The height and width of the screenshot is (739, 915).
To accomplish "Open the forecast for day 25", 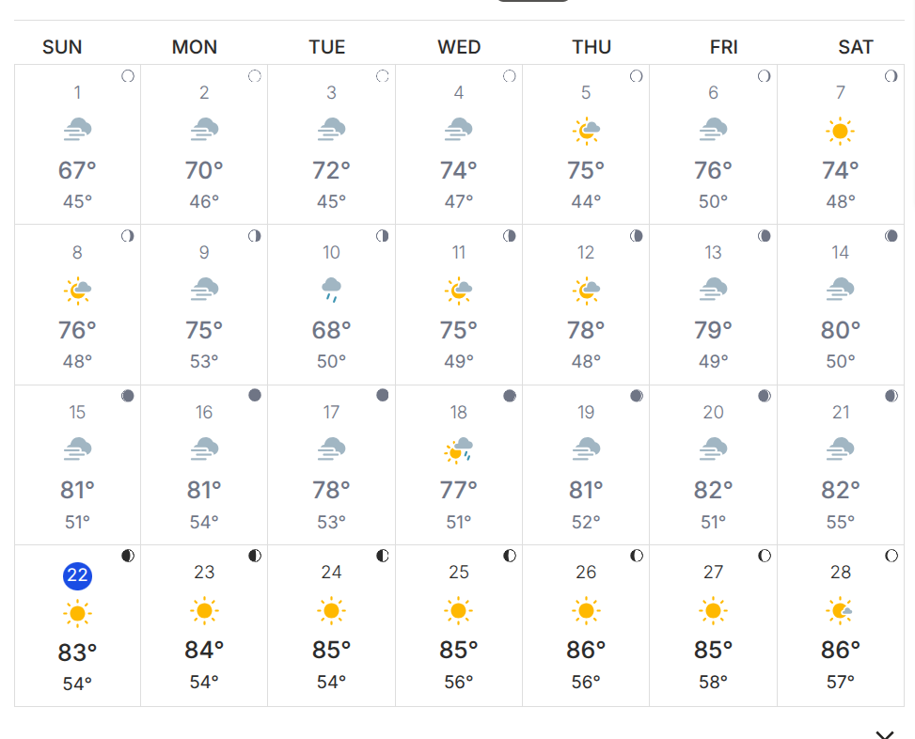I will pos(459,625).
